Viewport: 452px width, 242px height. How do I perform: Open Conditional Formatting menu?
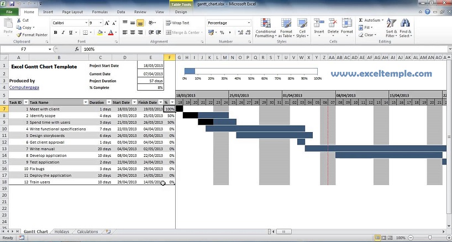(x=265, y=28)
